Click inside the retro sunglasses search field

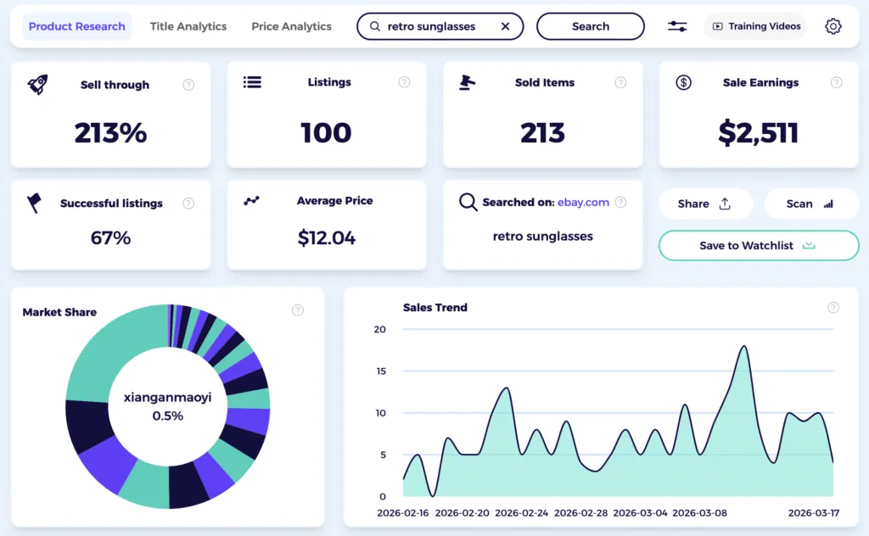click(x=433, y=26)
